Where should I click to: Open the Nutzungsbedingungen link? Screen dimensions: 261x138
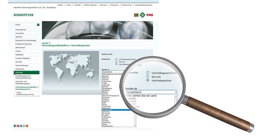(x=144, y=5)
